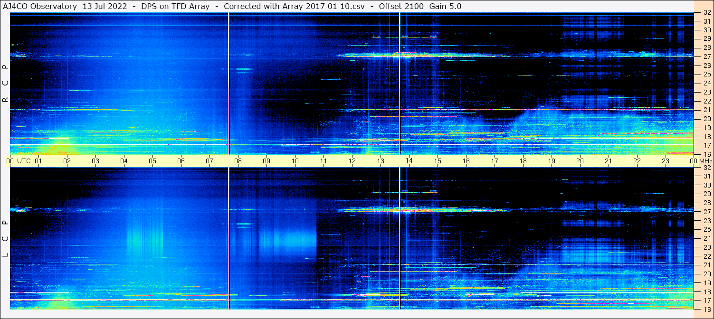The height and width of the screenshot is (319, 714).
Task: Select the 09 hour tick label
Action: coord(267,161)
